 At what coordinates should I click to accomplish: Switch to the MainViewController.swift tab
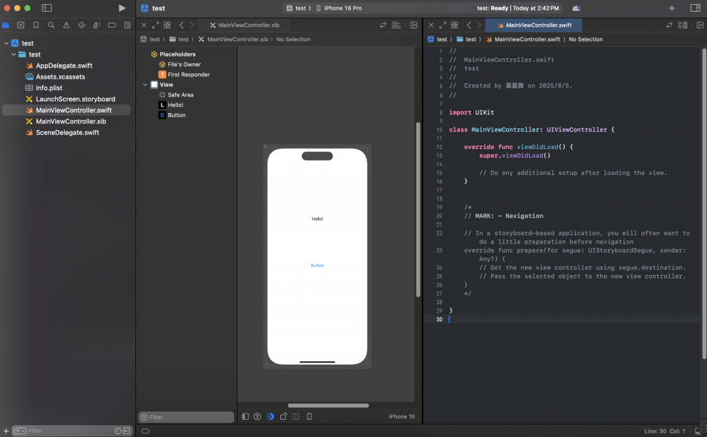pos(534,26)
